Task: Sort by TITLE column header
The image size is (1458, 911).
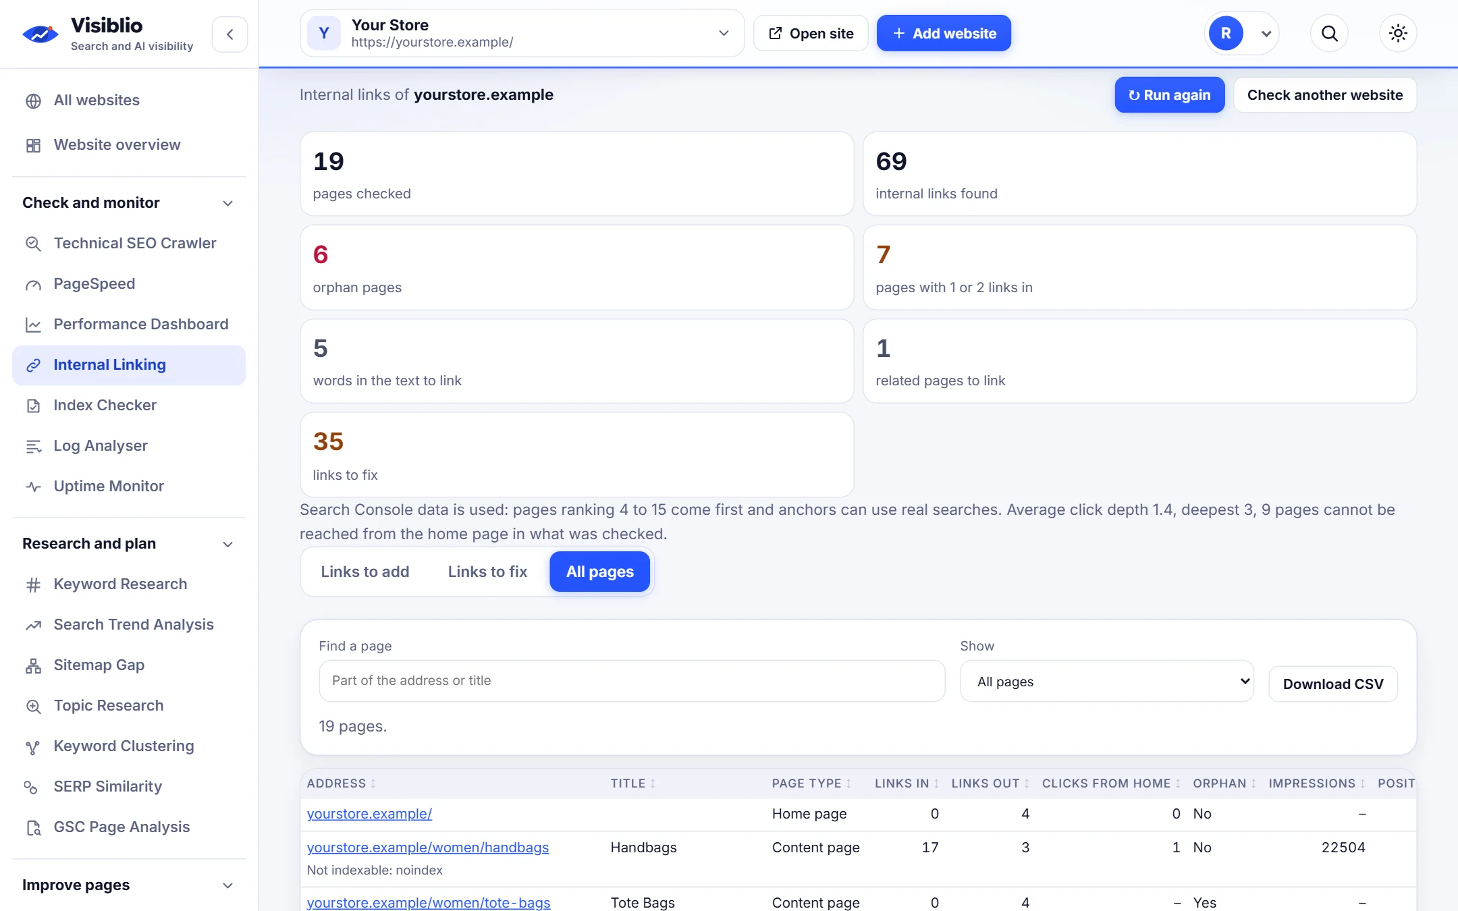Action: pos(632,783)
